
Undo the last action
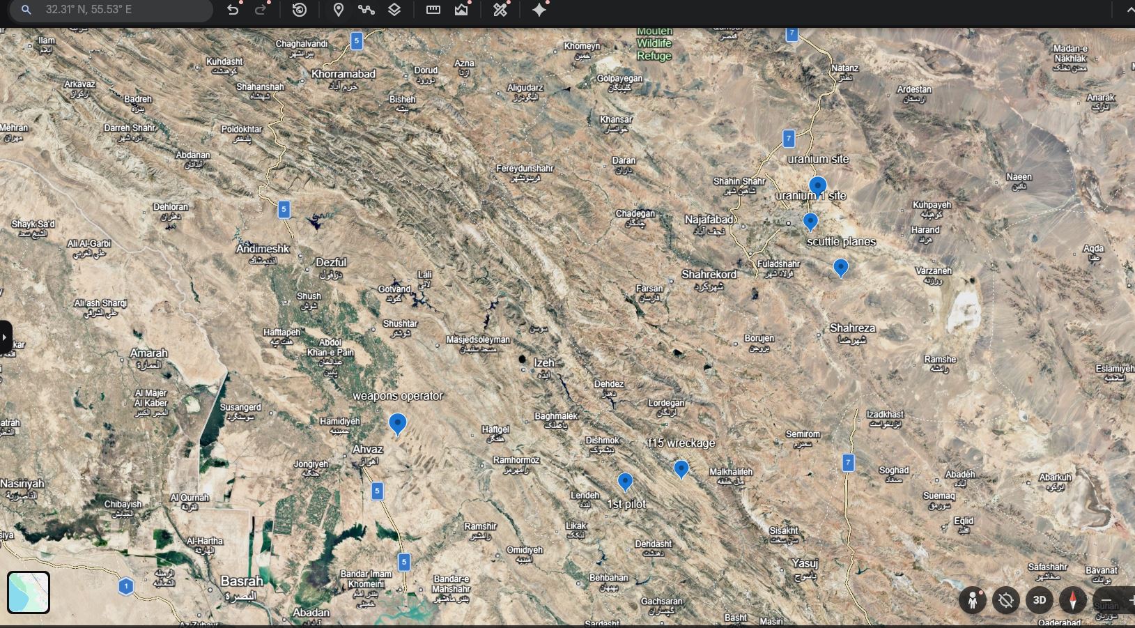pyautogui.click(x=233, y=10)
